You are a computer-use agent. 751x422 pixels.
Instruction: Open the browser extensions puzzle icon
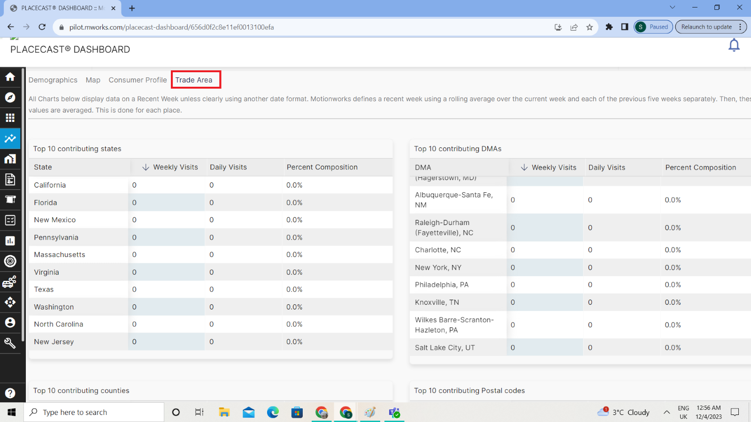(x=609, y=27)
